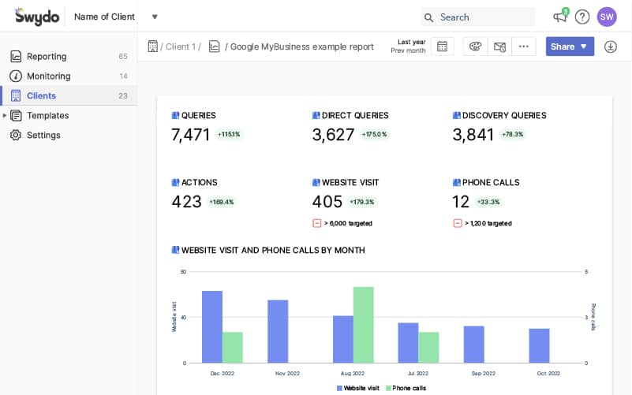Click the Last year date range label
Viewport: 632px width, 395px height.
click(x=411, y=42)
